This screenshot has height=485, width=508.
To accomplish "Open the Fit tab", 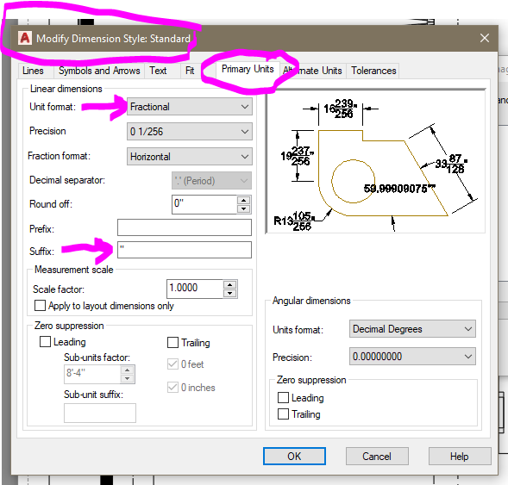I will tap(190, 71).
